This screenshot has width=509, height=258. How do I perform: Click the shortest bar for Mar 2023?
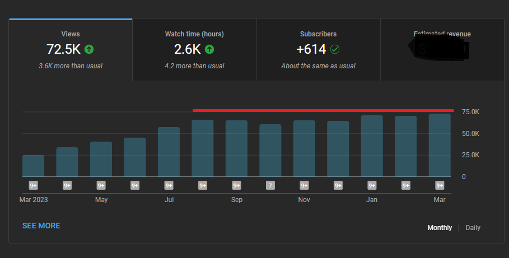pyautogui.click(x=33, y=166)
